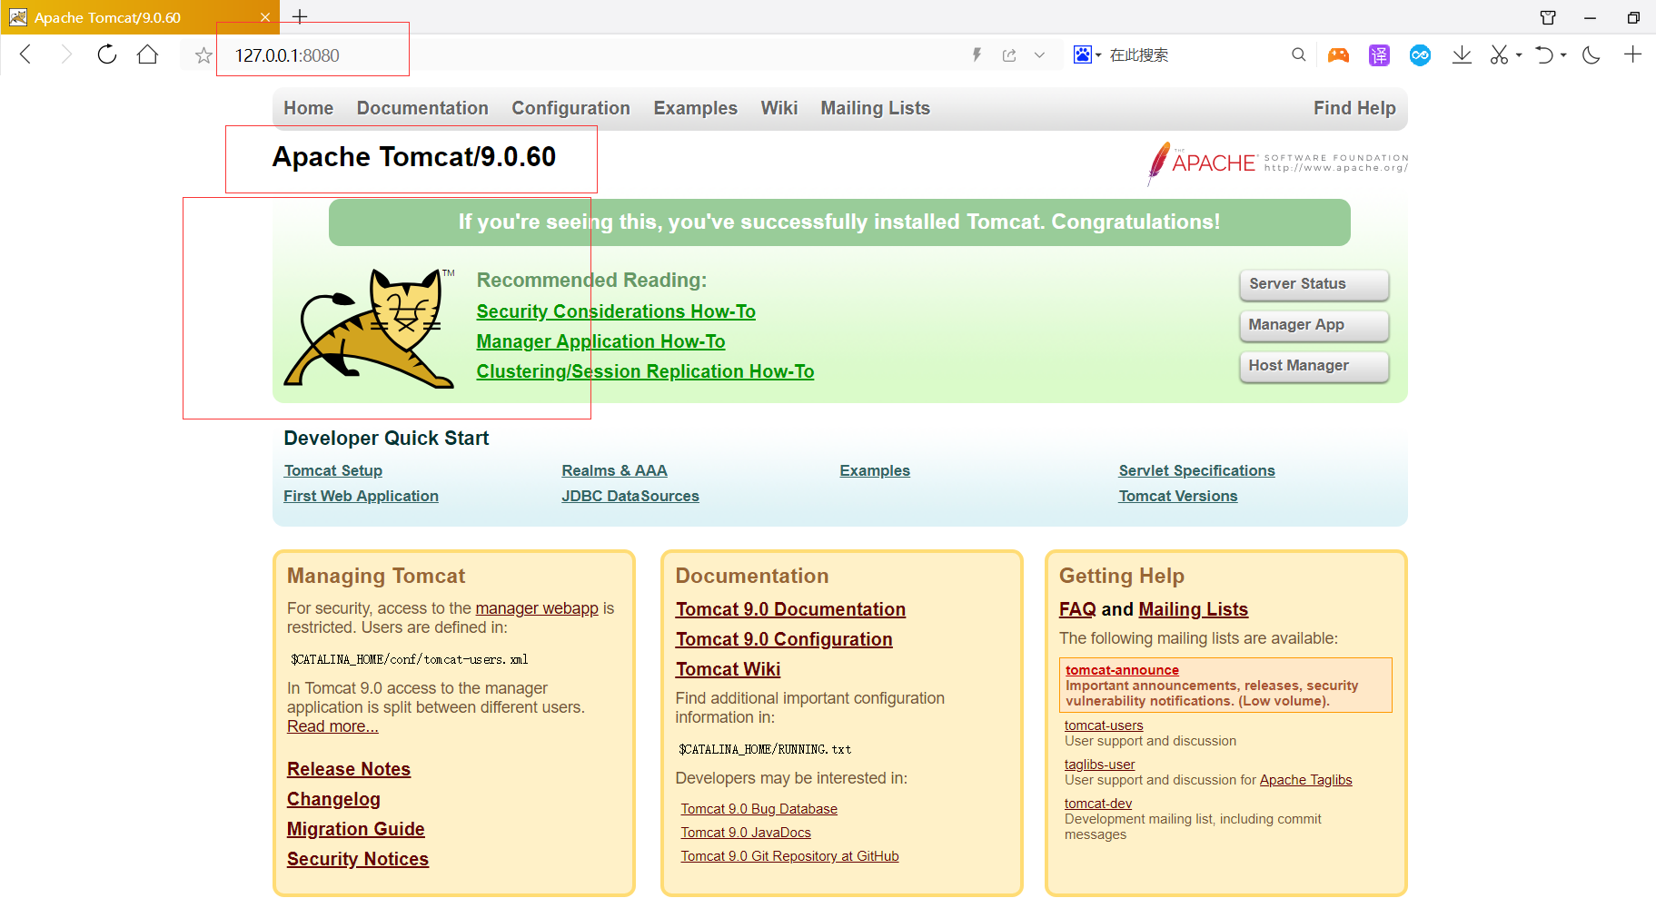
Task: Open the browser home page icon
Action: (148, 54)
